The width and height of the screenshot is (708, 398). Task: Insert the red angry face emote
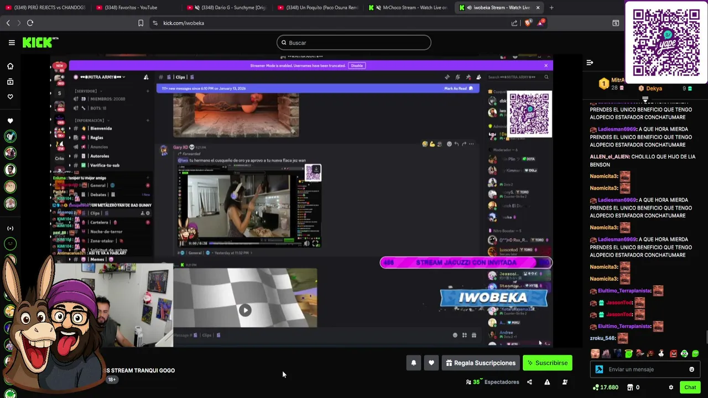673,354
